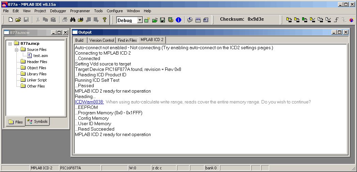Click the 'z dc c' status flags field
This screenshot has width=357, height=172.
(x=164, y=168)
